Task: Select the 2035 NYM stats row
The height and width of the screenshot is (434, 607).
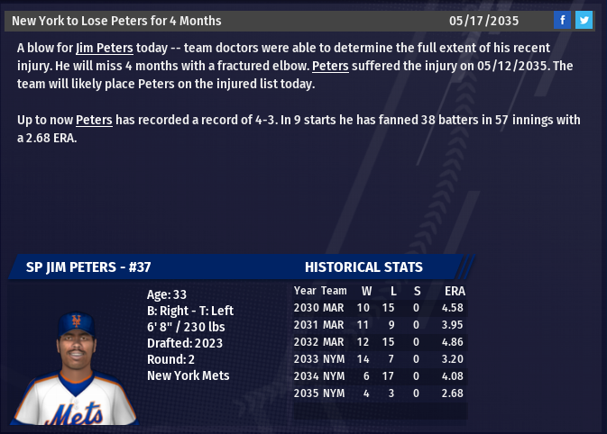Action: coord(379,393)
